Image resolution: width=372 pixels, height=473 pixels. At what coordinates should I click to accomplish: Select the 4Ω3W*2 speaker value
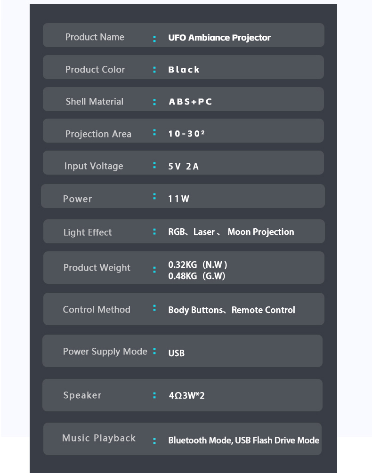(x=186, y=395)
